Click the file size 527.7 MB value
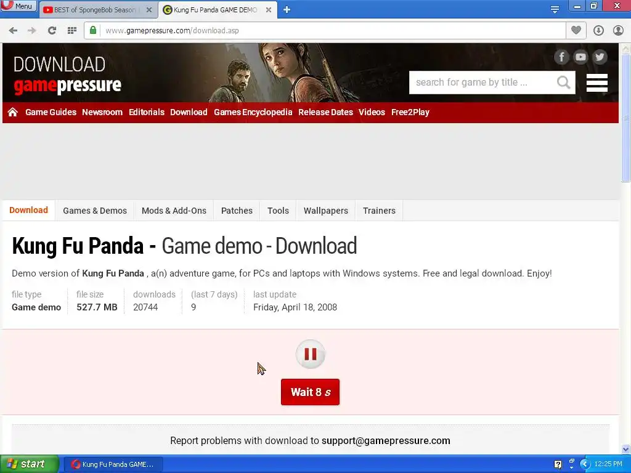This screenshot has width=631, height=473. (x=97, y=307)
